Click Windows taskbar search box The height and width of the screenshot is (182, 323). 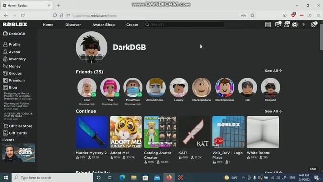click(52, 177)
